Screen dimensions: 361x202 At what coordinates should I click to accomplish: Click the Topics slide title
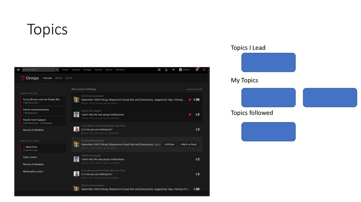click(47, 30)
